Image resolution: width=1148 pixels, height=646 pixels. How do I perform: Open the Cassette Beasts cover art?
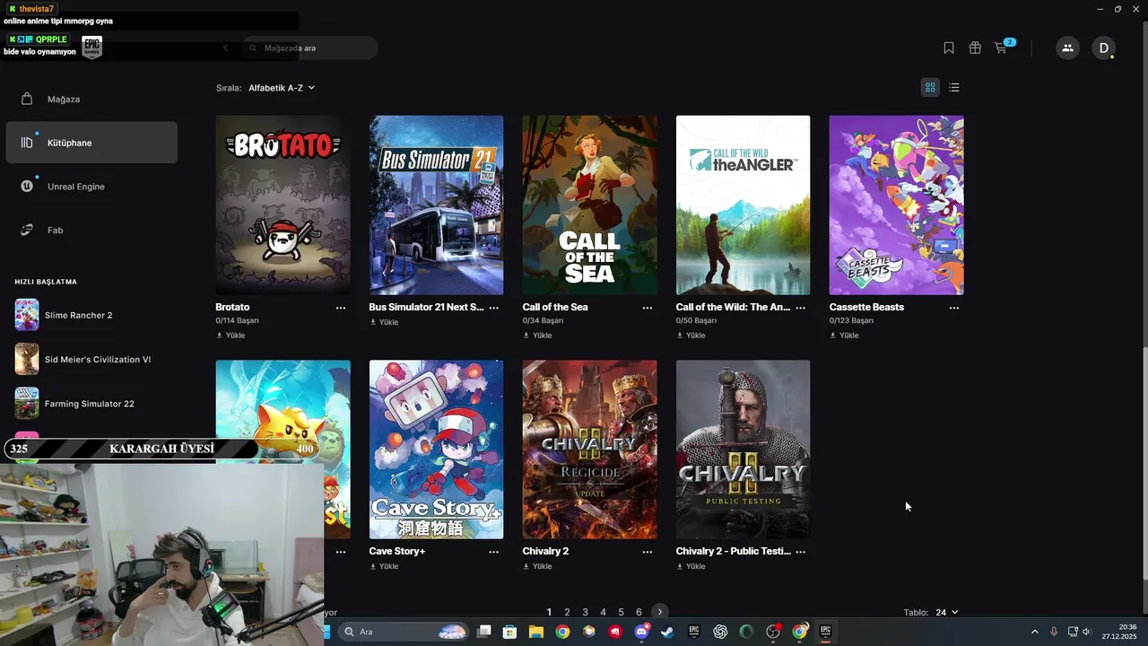tap(897, 205)
